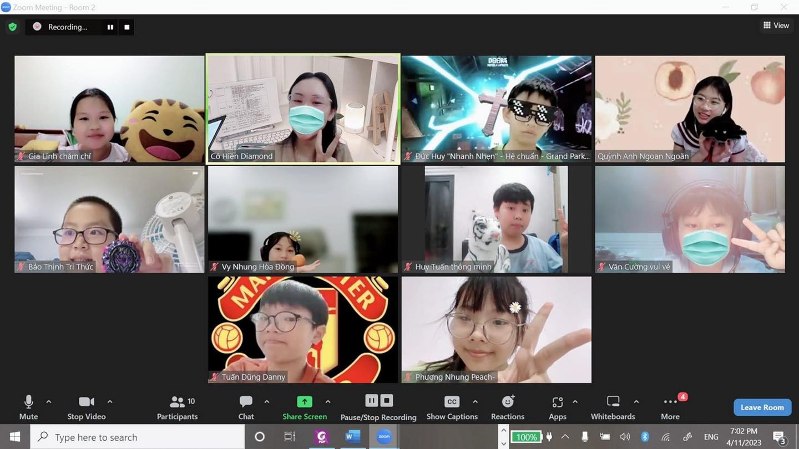Expand audio options arrow beside Mute
Screen dimensions: 799x449
point(49,401)
